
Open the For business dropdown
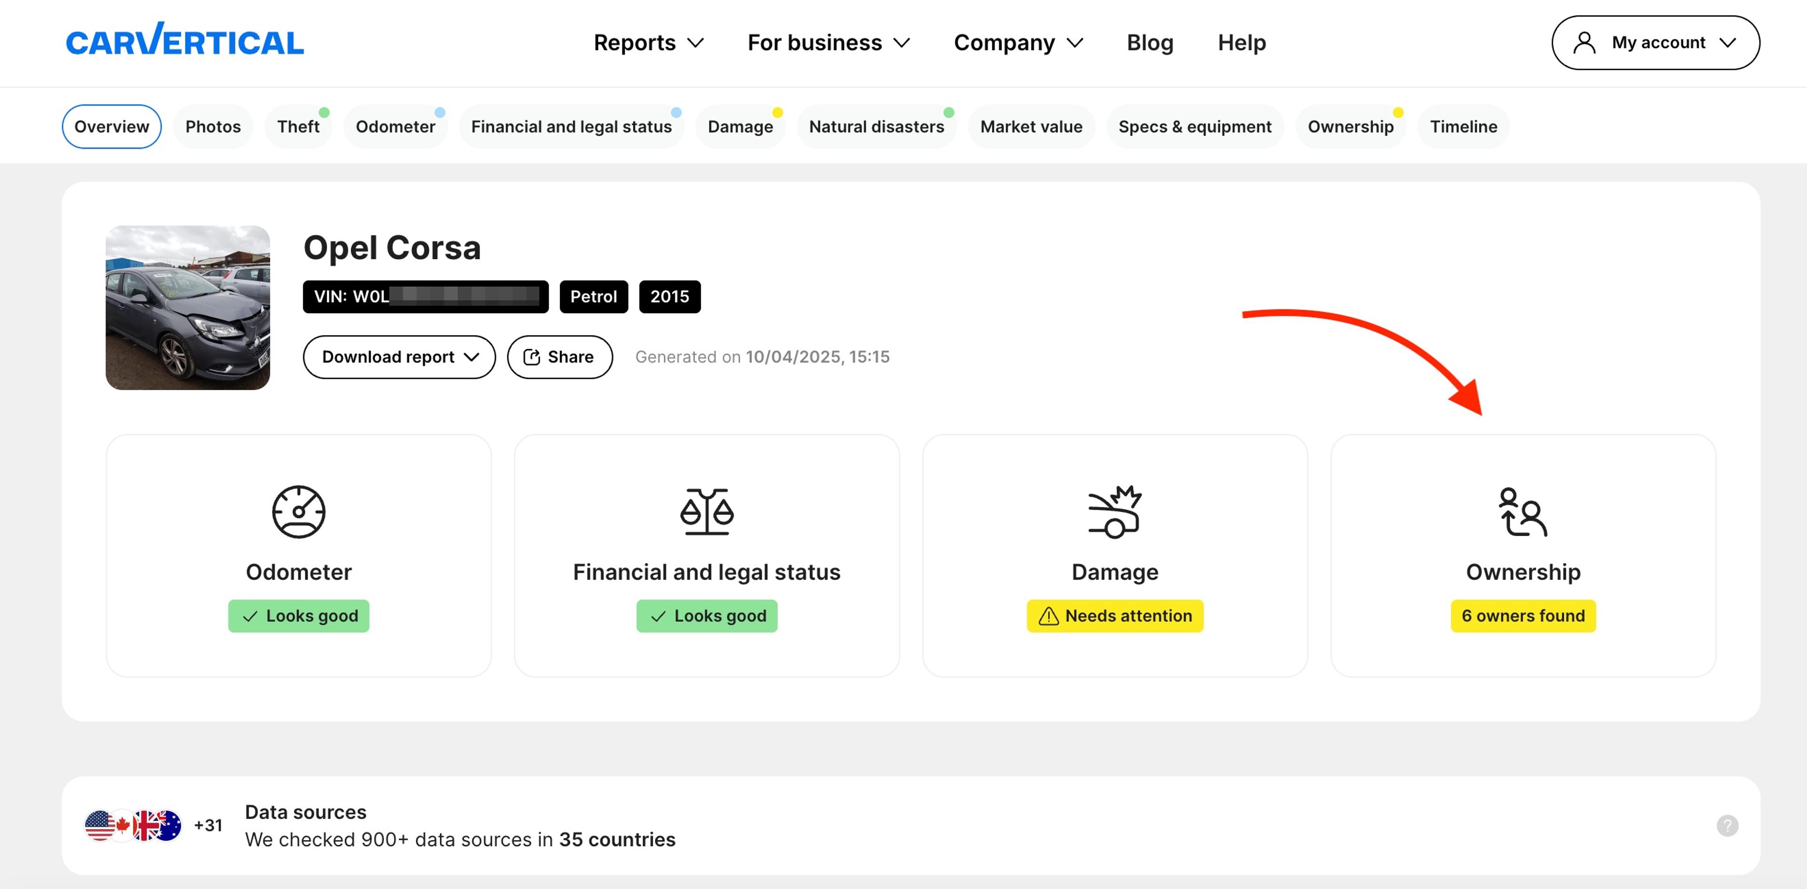tap(828, 43)
